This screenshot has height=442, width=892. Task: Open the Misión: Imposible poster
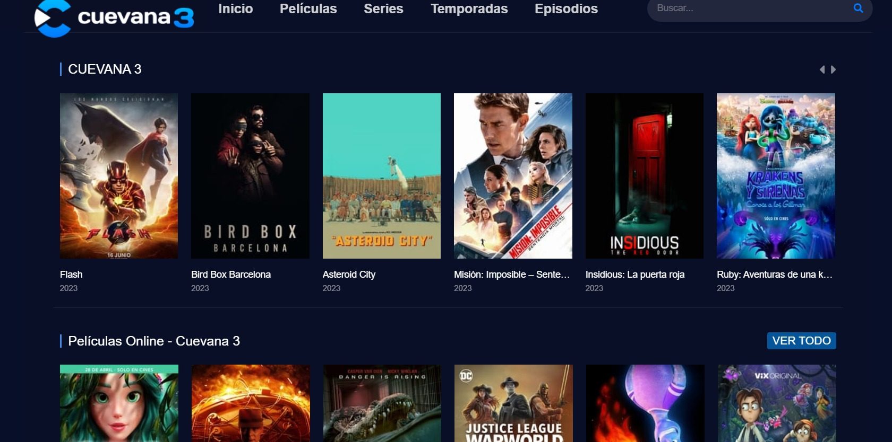[513, 176]
